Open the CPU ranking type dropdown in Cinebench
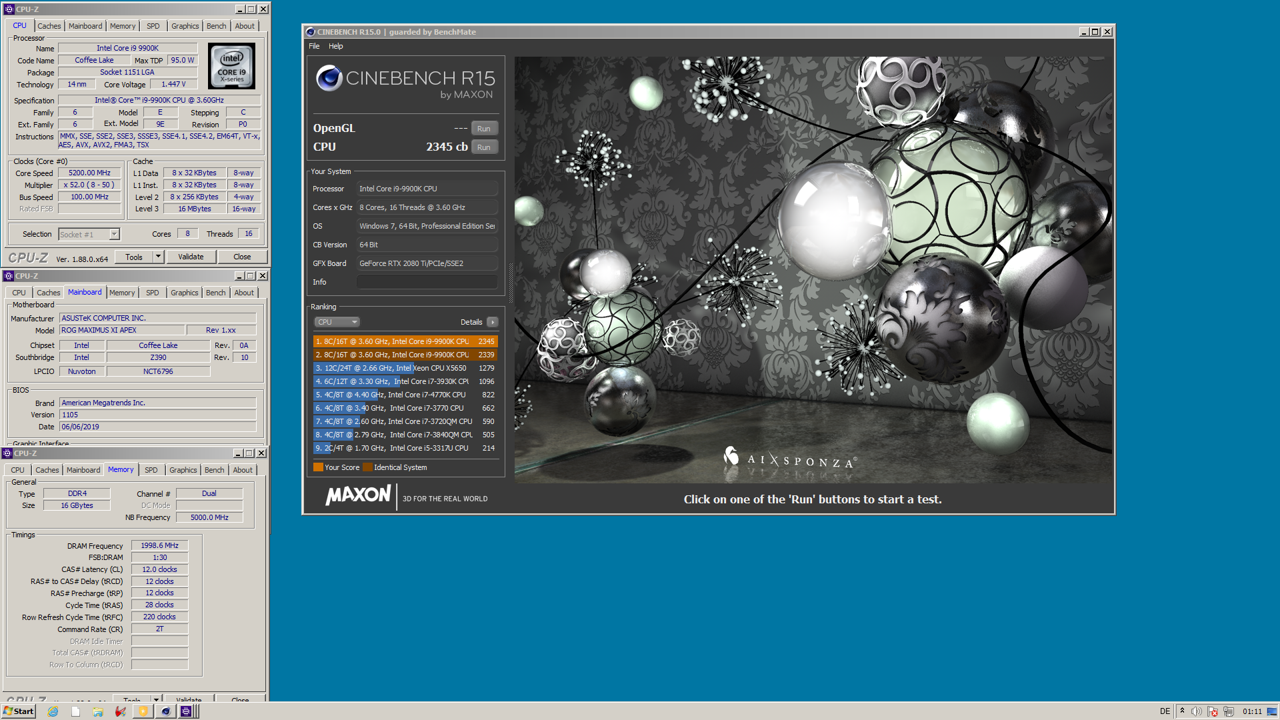Image resolution: width=1280 pixels, height=720 pixels. pyautogui.click(x=337, y=322)
